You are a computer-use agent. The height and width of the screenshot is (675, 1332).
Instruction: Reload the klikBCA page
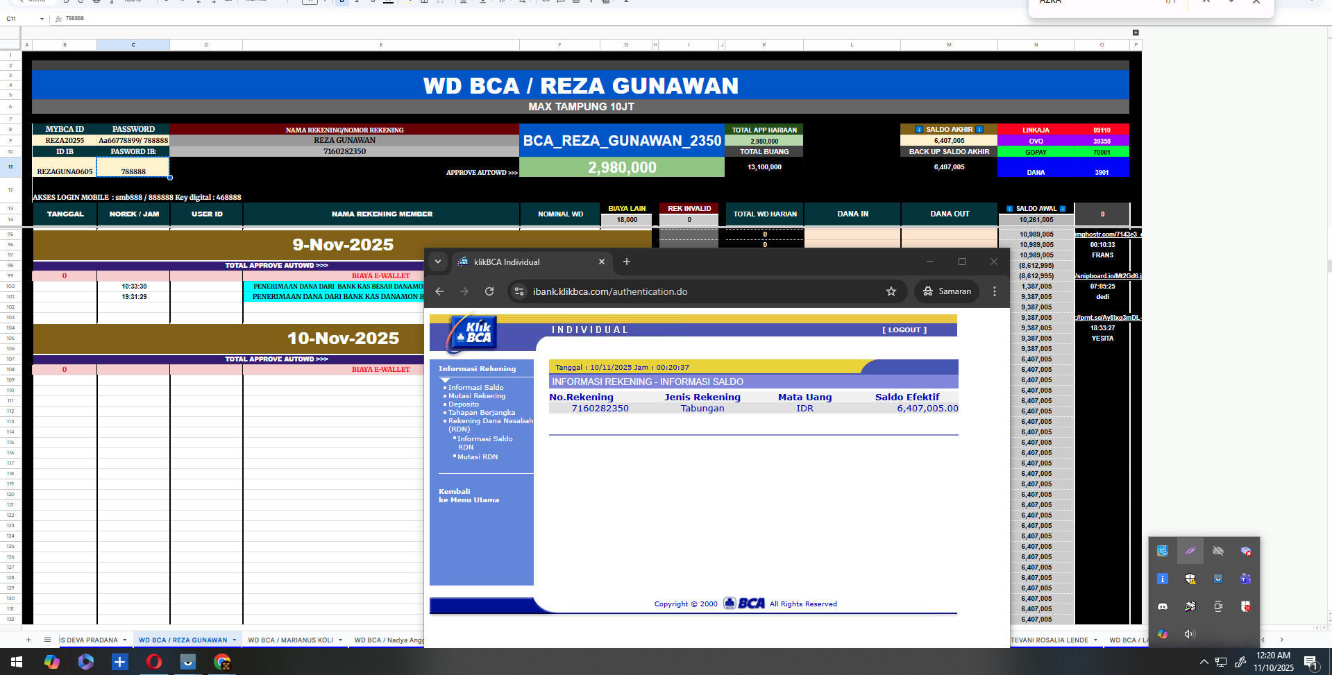point(489,291)
